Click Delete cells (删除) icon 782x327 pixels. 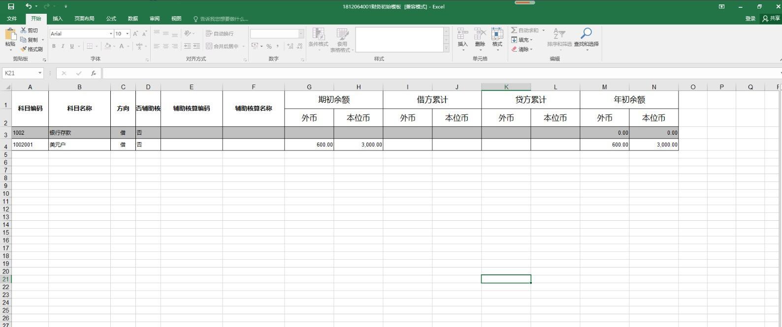[x=480, y=39]
